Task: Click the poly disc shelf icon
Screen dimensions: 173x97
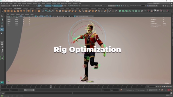Action: [x=24, y=11]
